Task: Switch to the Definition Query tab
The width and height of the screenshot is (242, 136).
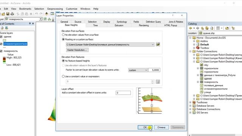Action: click(x=153, y=22)
